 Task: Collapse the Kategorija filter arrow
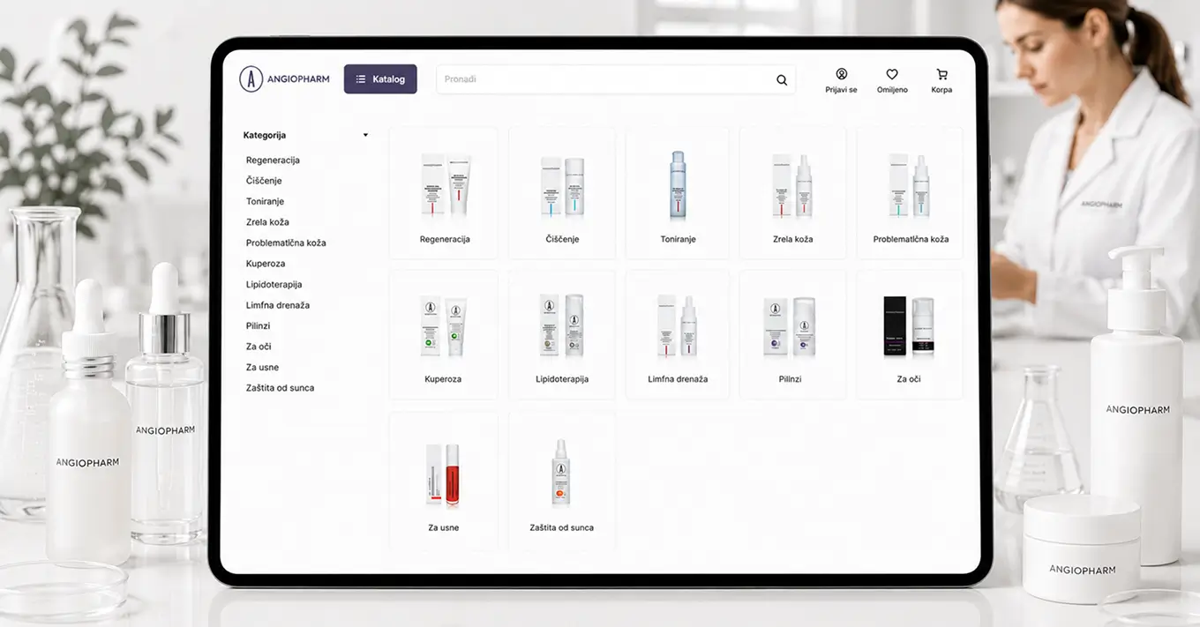[x=365, y=135]
